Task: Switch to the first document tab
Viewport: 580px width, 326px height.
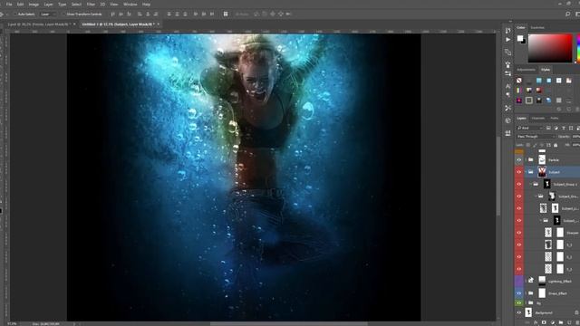Action: (38, 24)
